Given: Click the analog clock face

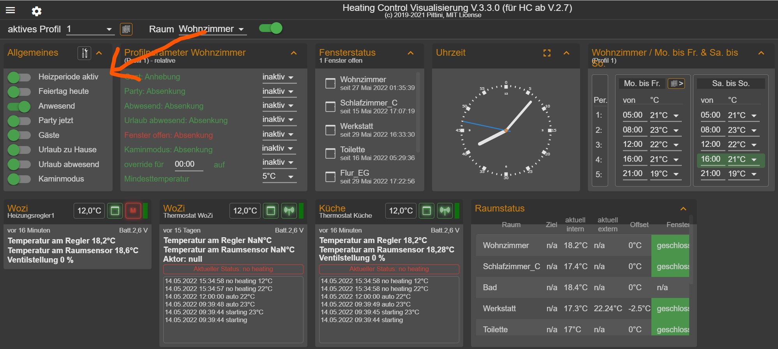Looking at the screenshot, I should point(506,130).
